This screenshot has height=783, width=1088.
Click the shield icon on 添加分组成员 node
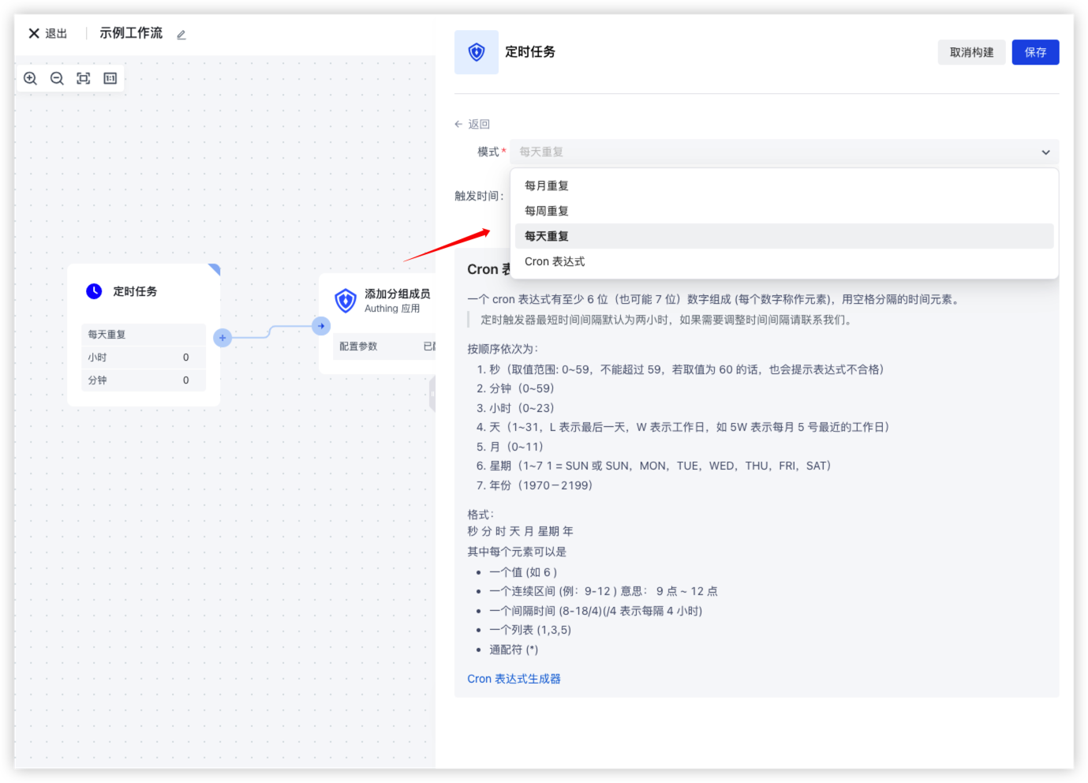[x=346, y=301]
